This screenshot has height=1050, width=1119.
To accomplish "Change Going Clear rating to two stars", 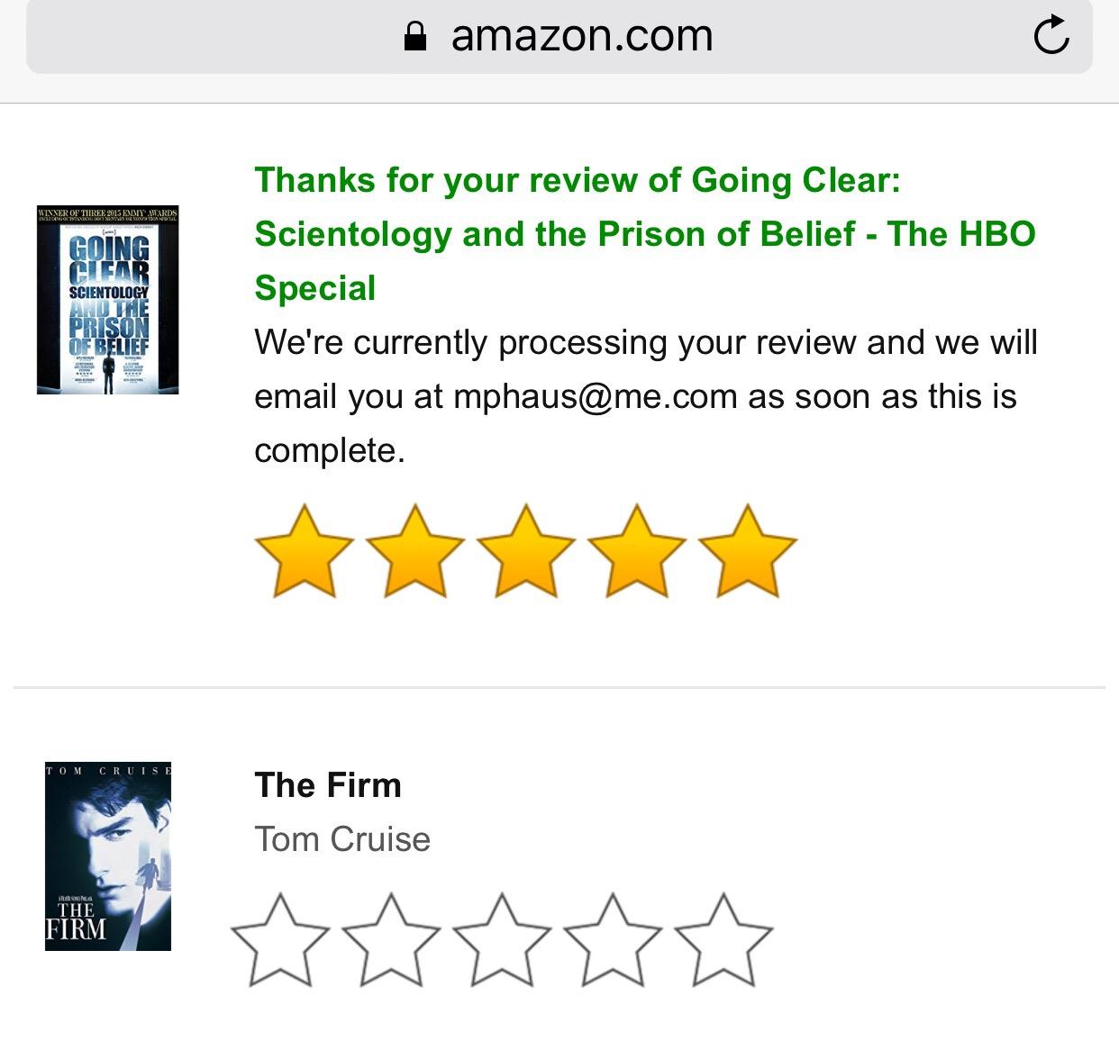I will click(415, 552).
